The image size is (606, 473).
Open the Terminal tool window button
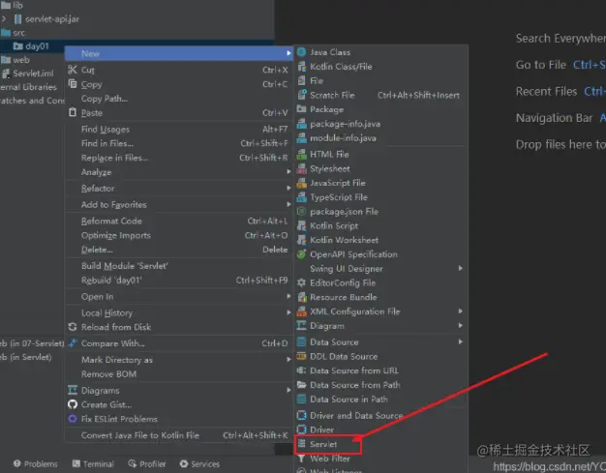pos(93,463)
